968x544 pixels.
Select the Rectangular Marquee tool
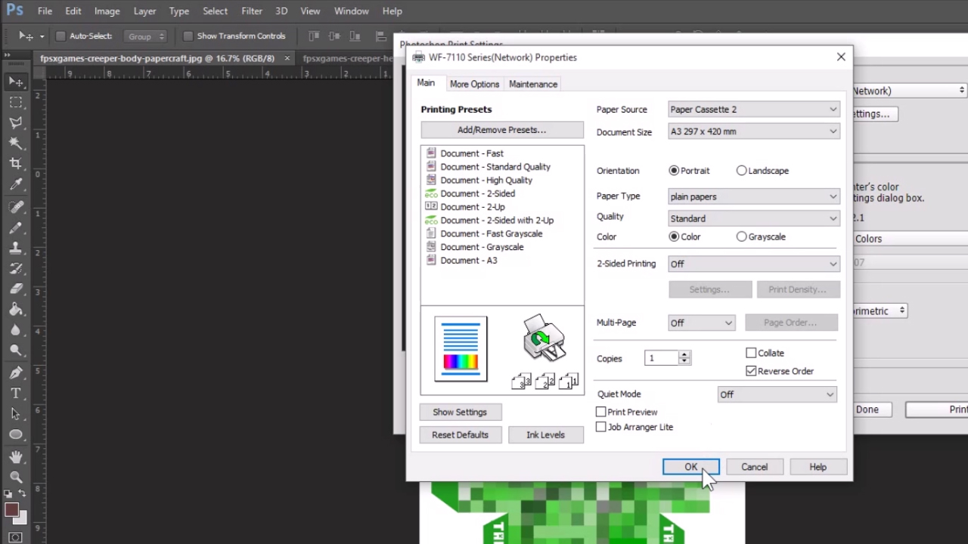click(x=16, y=102)
